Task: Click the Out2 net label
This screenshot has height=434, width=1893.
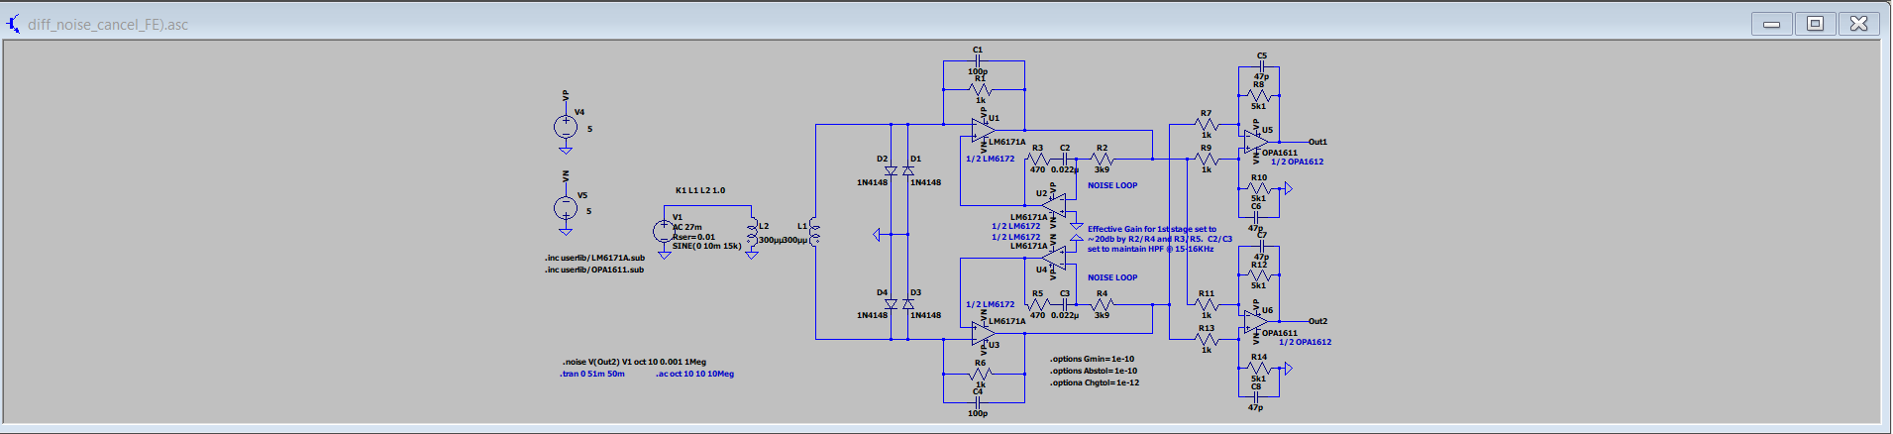Action: [x=1317, y=321]
